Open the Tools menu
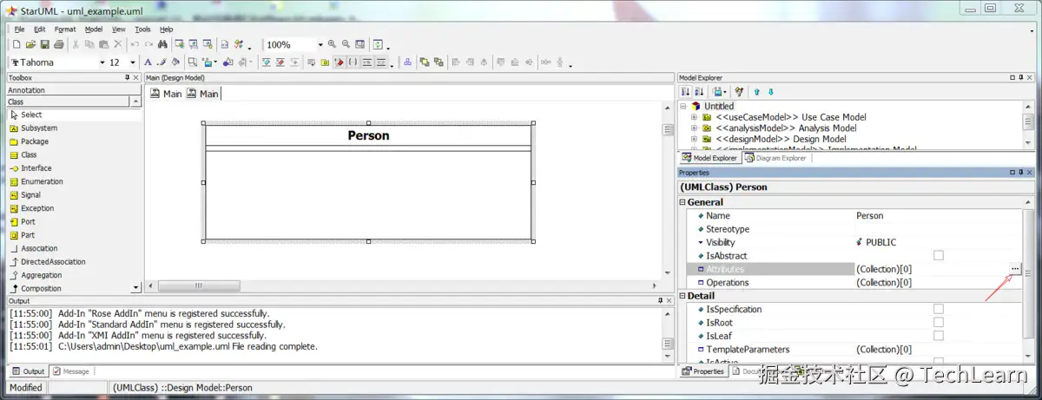 point(142,30)
